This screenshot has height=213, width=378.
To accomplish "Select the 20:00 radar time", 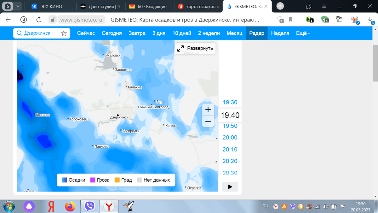I will tap(230, 137).
